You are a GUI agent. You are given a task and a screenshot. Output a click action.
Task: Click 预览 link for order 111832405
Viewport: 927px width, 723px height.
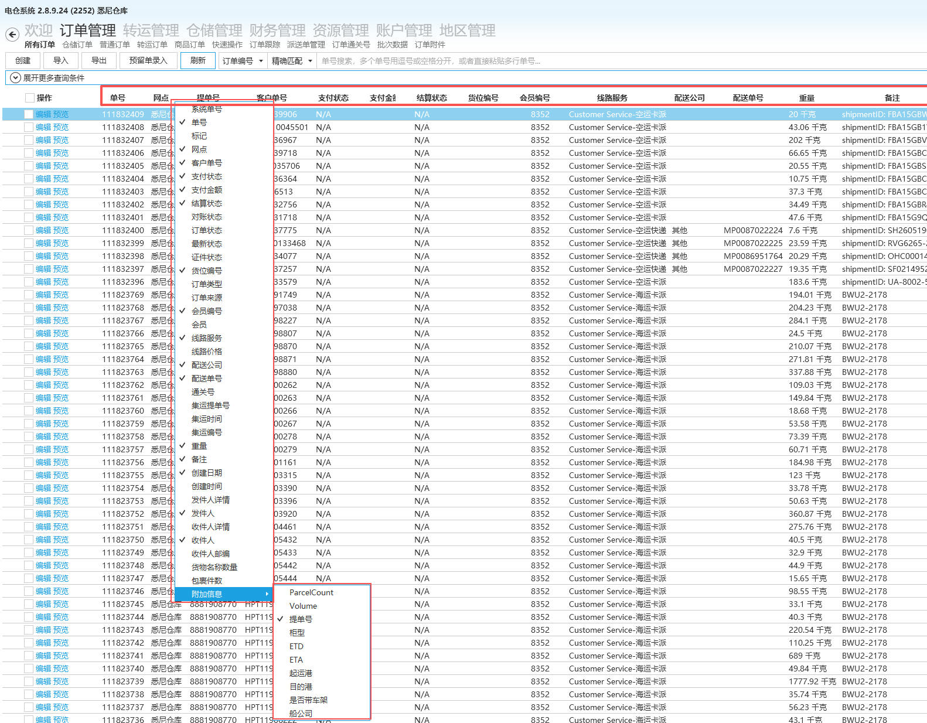(x=61, y=166)
